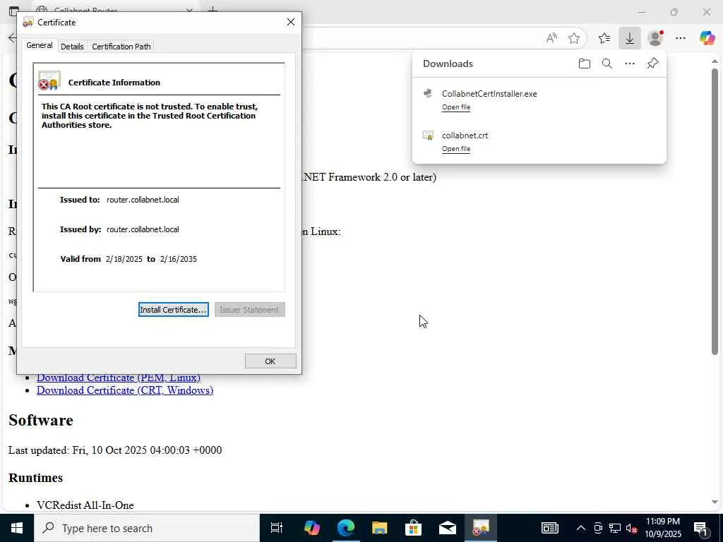
Task: Open Microsoft Store from taskbar
Action: point(413,528)
